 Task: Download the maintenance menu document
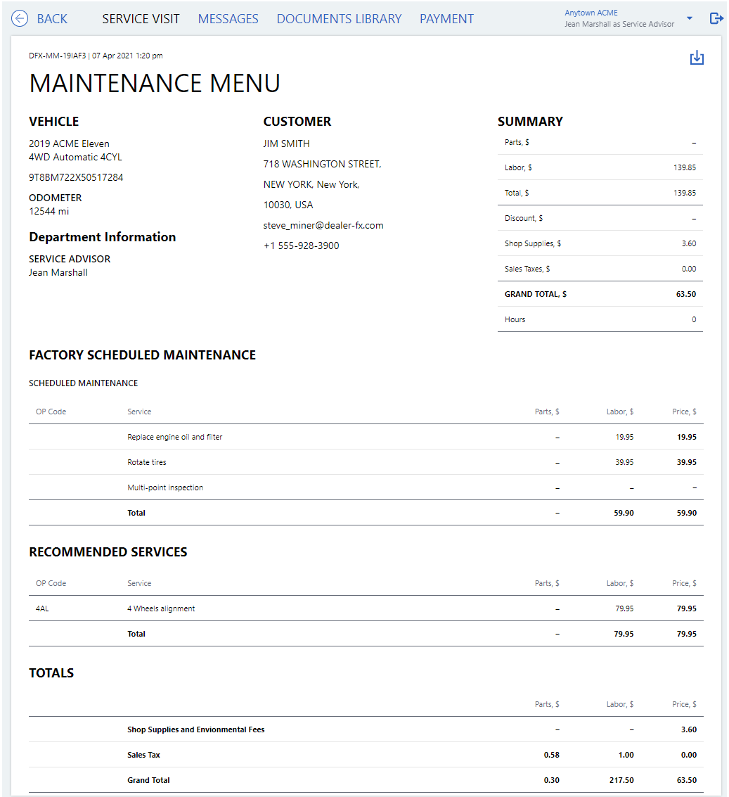[696, 58]
